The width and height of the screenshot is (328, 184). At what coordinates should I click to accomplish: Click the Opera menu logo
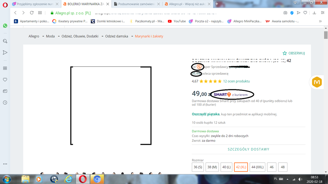(x=5, y=4)
